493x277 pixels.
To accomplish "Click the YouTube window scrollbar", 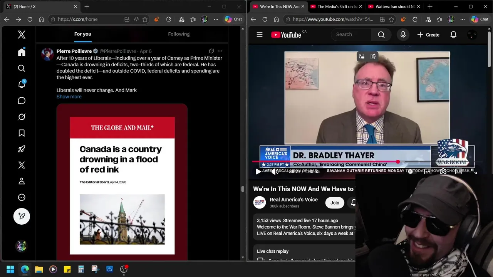I will [490, 50].
